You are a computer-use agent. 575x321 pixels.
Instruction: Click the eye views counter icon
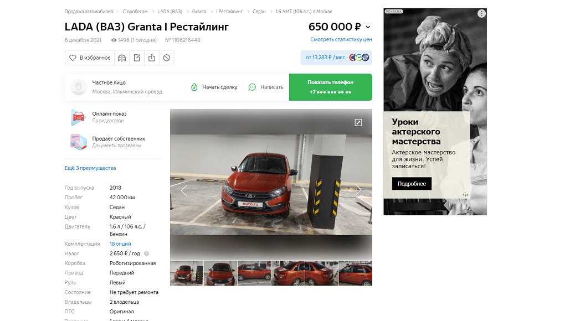pyautogui.click(x=114, y=40)
